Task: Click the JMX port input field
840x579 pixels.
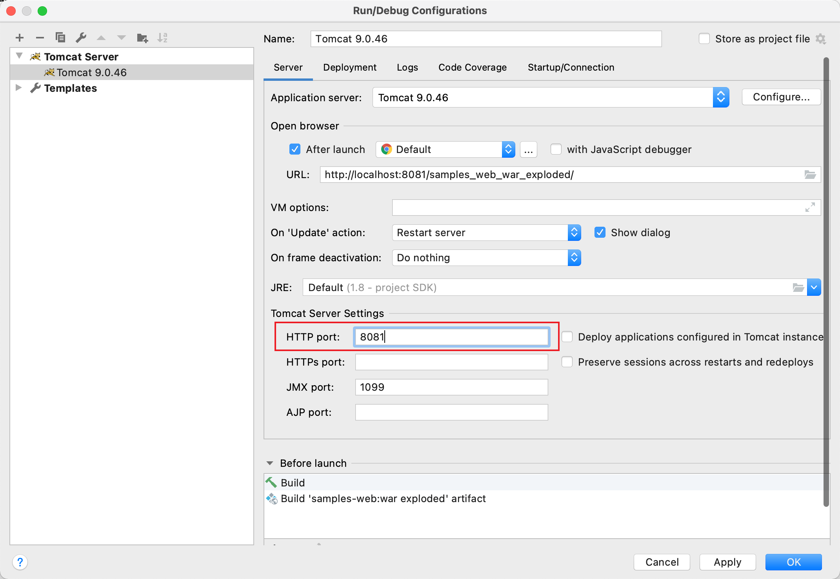Action: coord(451,387)
